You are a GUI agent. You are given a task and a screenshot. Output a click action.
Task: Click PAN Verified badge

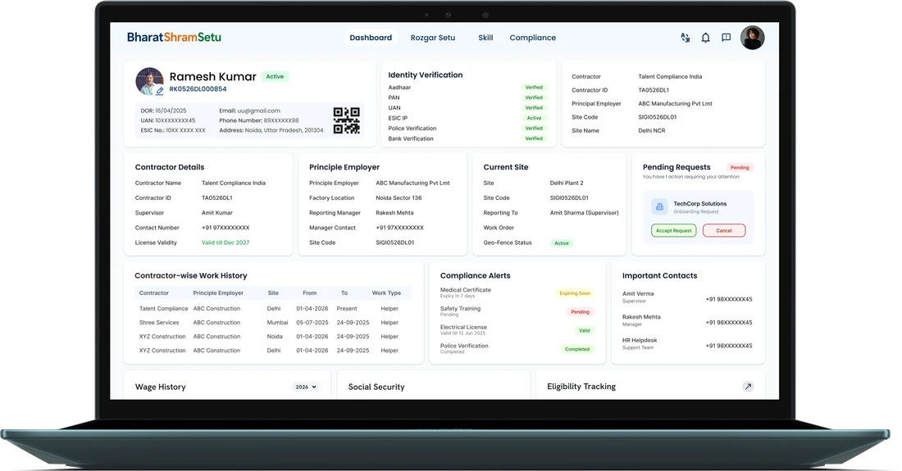tap(534, 97)
